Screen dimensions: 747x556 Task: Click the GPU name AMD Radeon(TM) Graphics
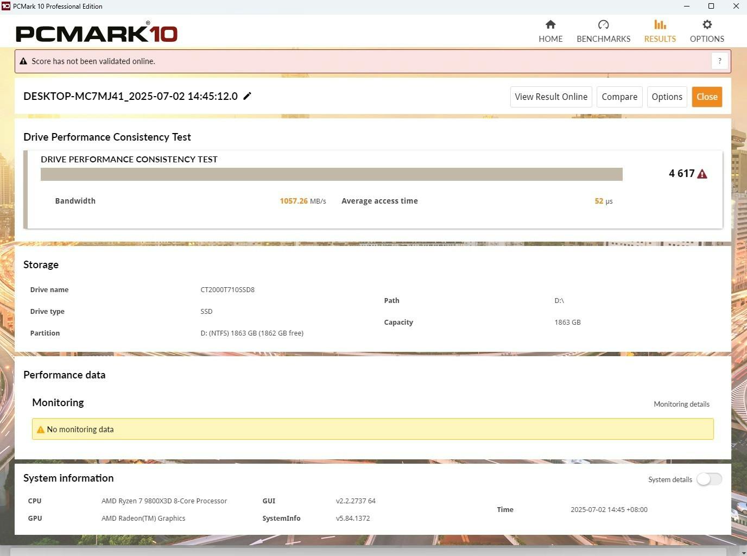(x=143, y=518)
